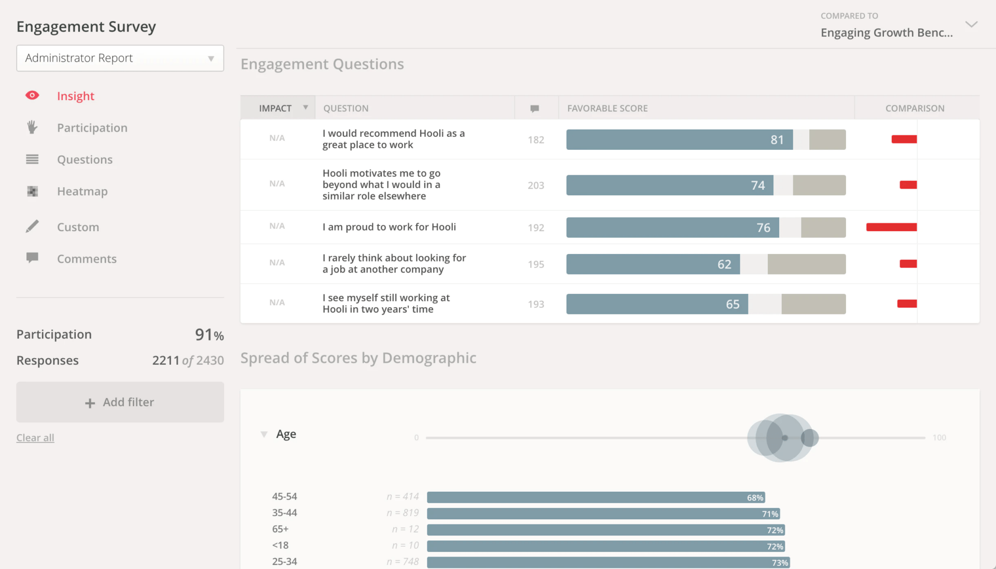
Task: Sort by IMPACT using its dropdown arrow
Action: 305,108
